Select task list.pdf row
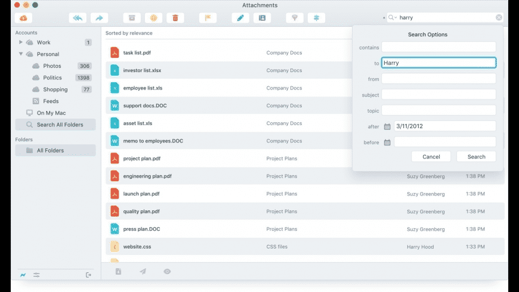 click(x=228, y=52)
